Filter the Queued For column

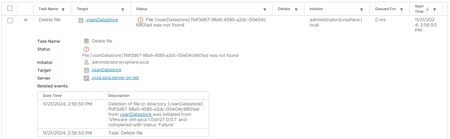[402, 9]
